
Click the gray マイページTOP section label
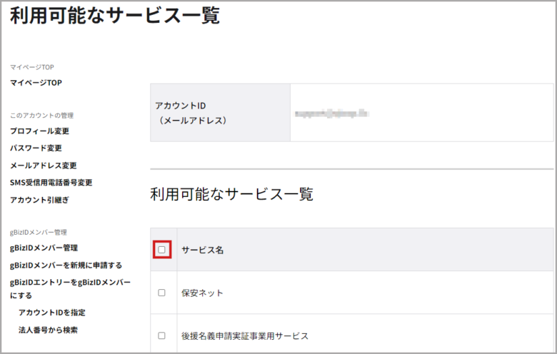(x=32, y=67)
